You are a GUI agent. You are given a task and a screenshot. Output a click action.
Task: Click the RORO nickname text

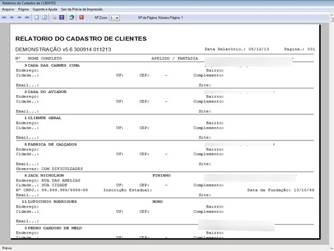(158, 201)
